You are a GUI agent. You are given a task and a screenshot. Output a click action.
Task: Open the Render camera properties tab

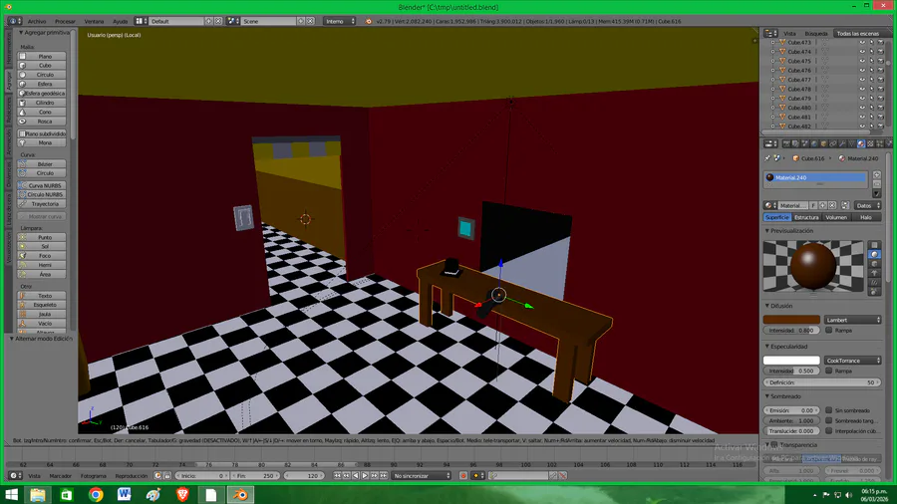786,143
